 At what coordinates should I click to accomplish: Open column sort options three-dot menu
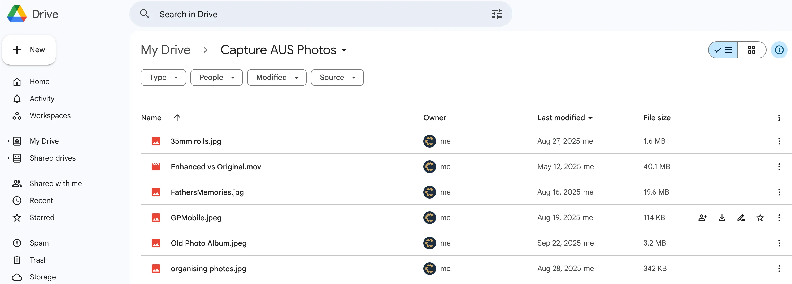tap(779, 118)
